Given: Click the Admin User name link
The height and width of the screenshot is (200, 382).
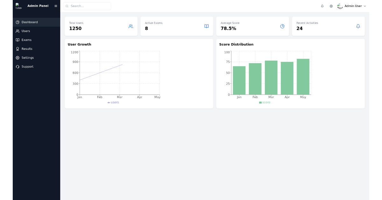Looking at the screenshot, I should coord(353,6).
